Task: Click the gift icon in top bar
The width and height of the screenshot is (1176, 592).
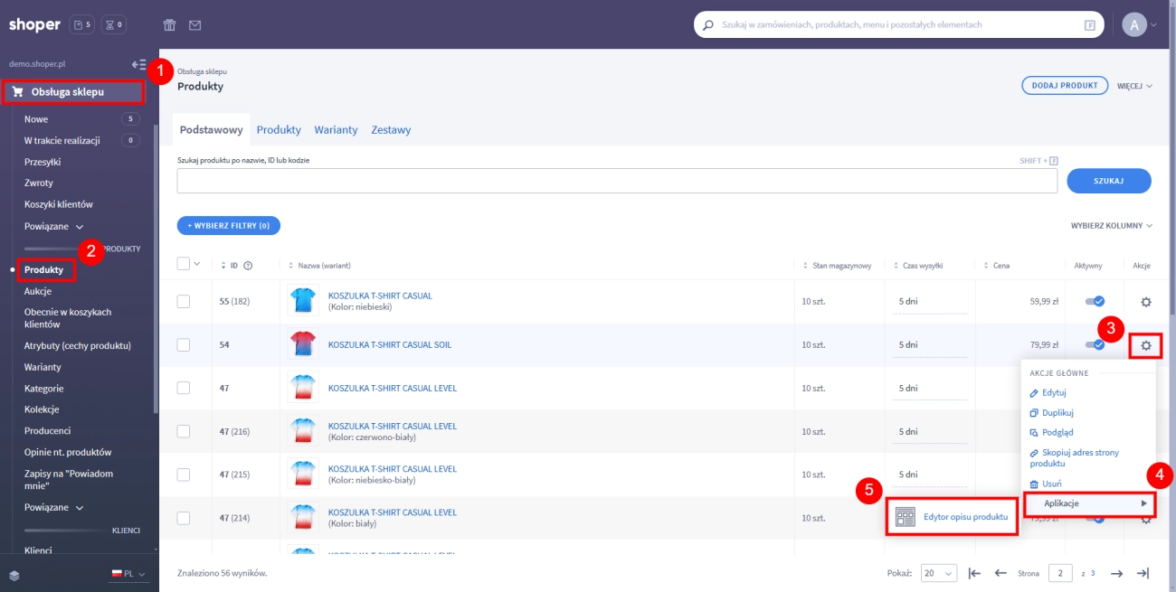Action: point(169,24)
